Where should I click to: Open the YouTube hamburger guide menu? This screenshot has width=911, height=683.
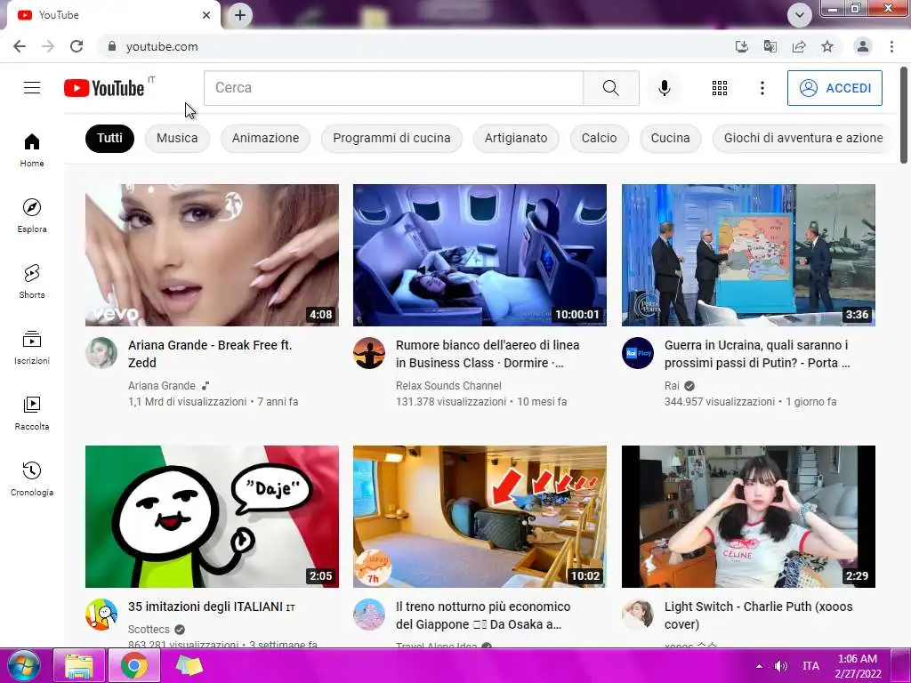click(32, 88)
